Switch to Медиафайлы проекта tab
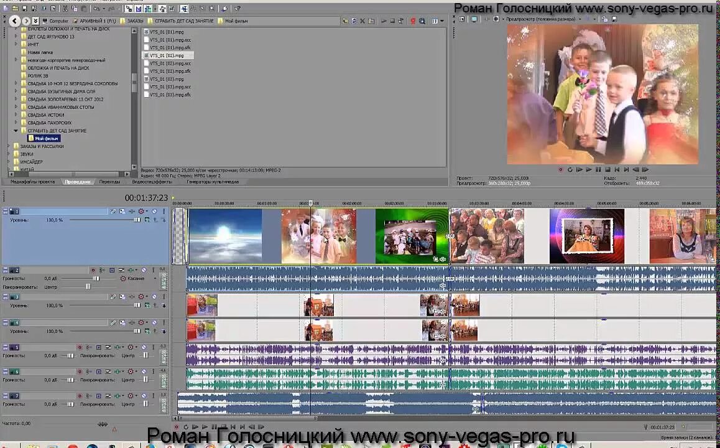Screen dimensions: 720x448 [32, 182]
